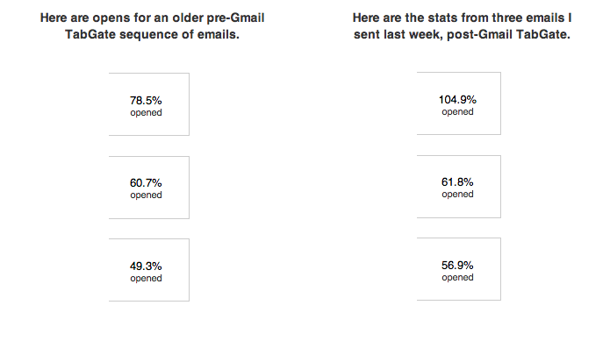Click 'opened' label under 60.7%
Viewport: 610px width, 362px height.
[146, 195]
